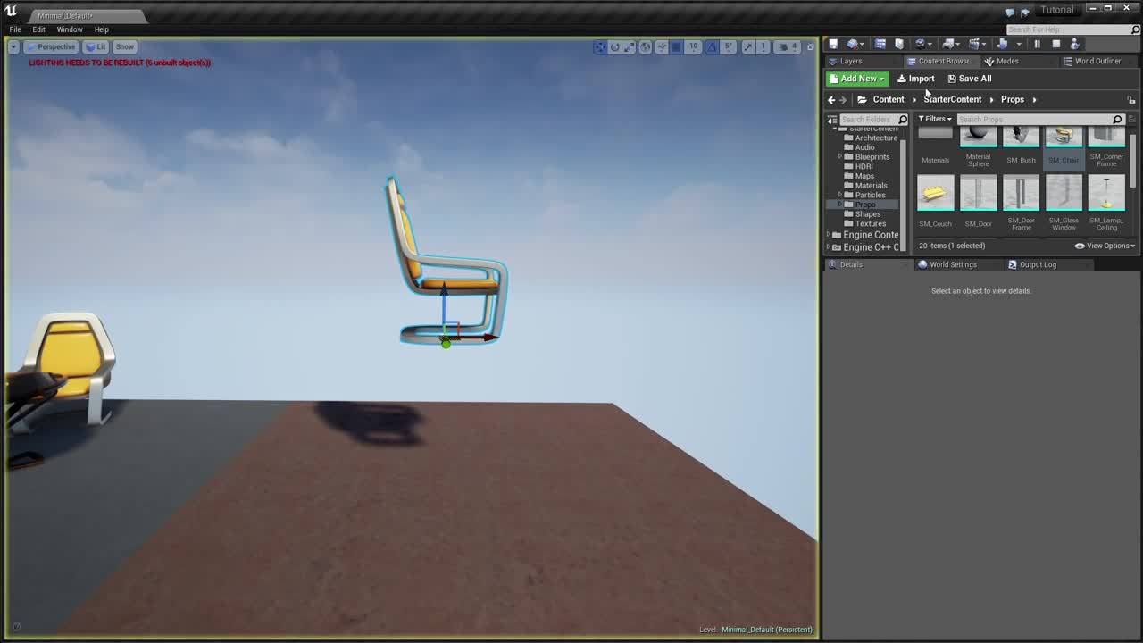Open camera speed setting showing 4
The width and height of the screenshot is (1143, 643).
click(789, 46)
